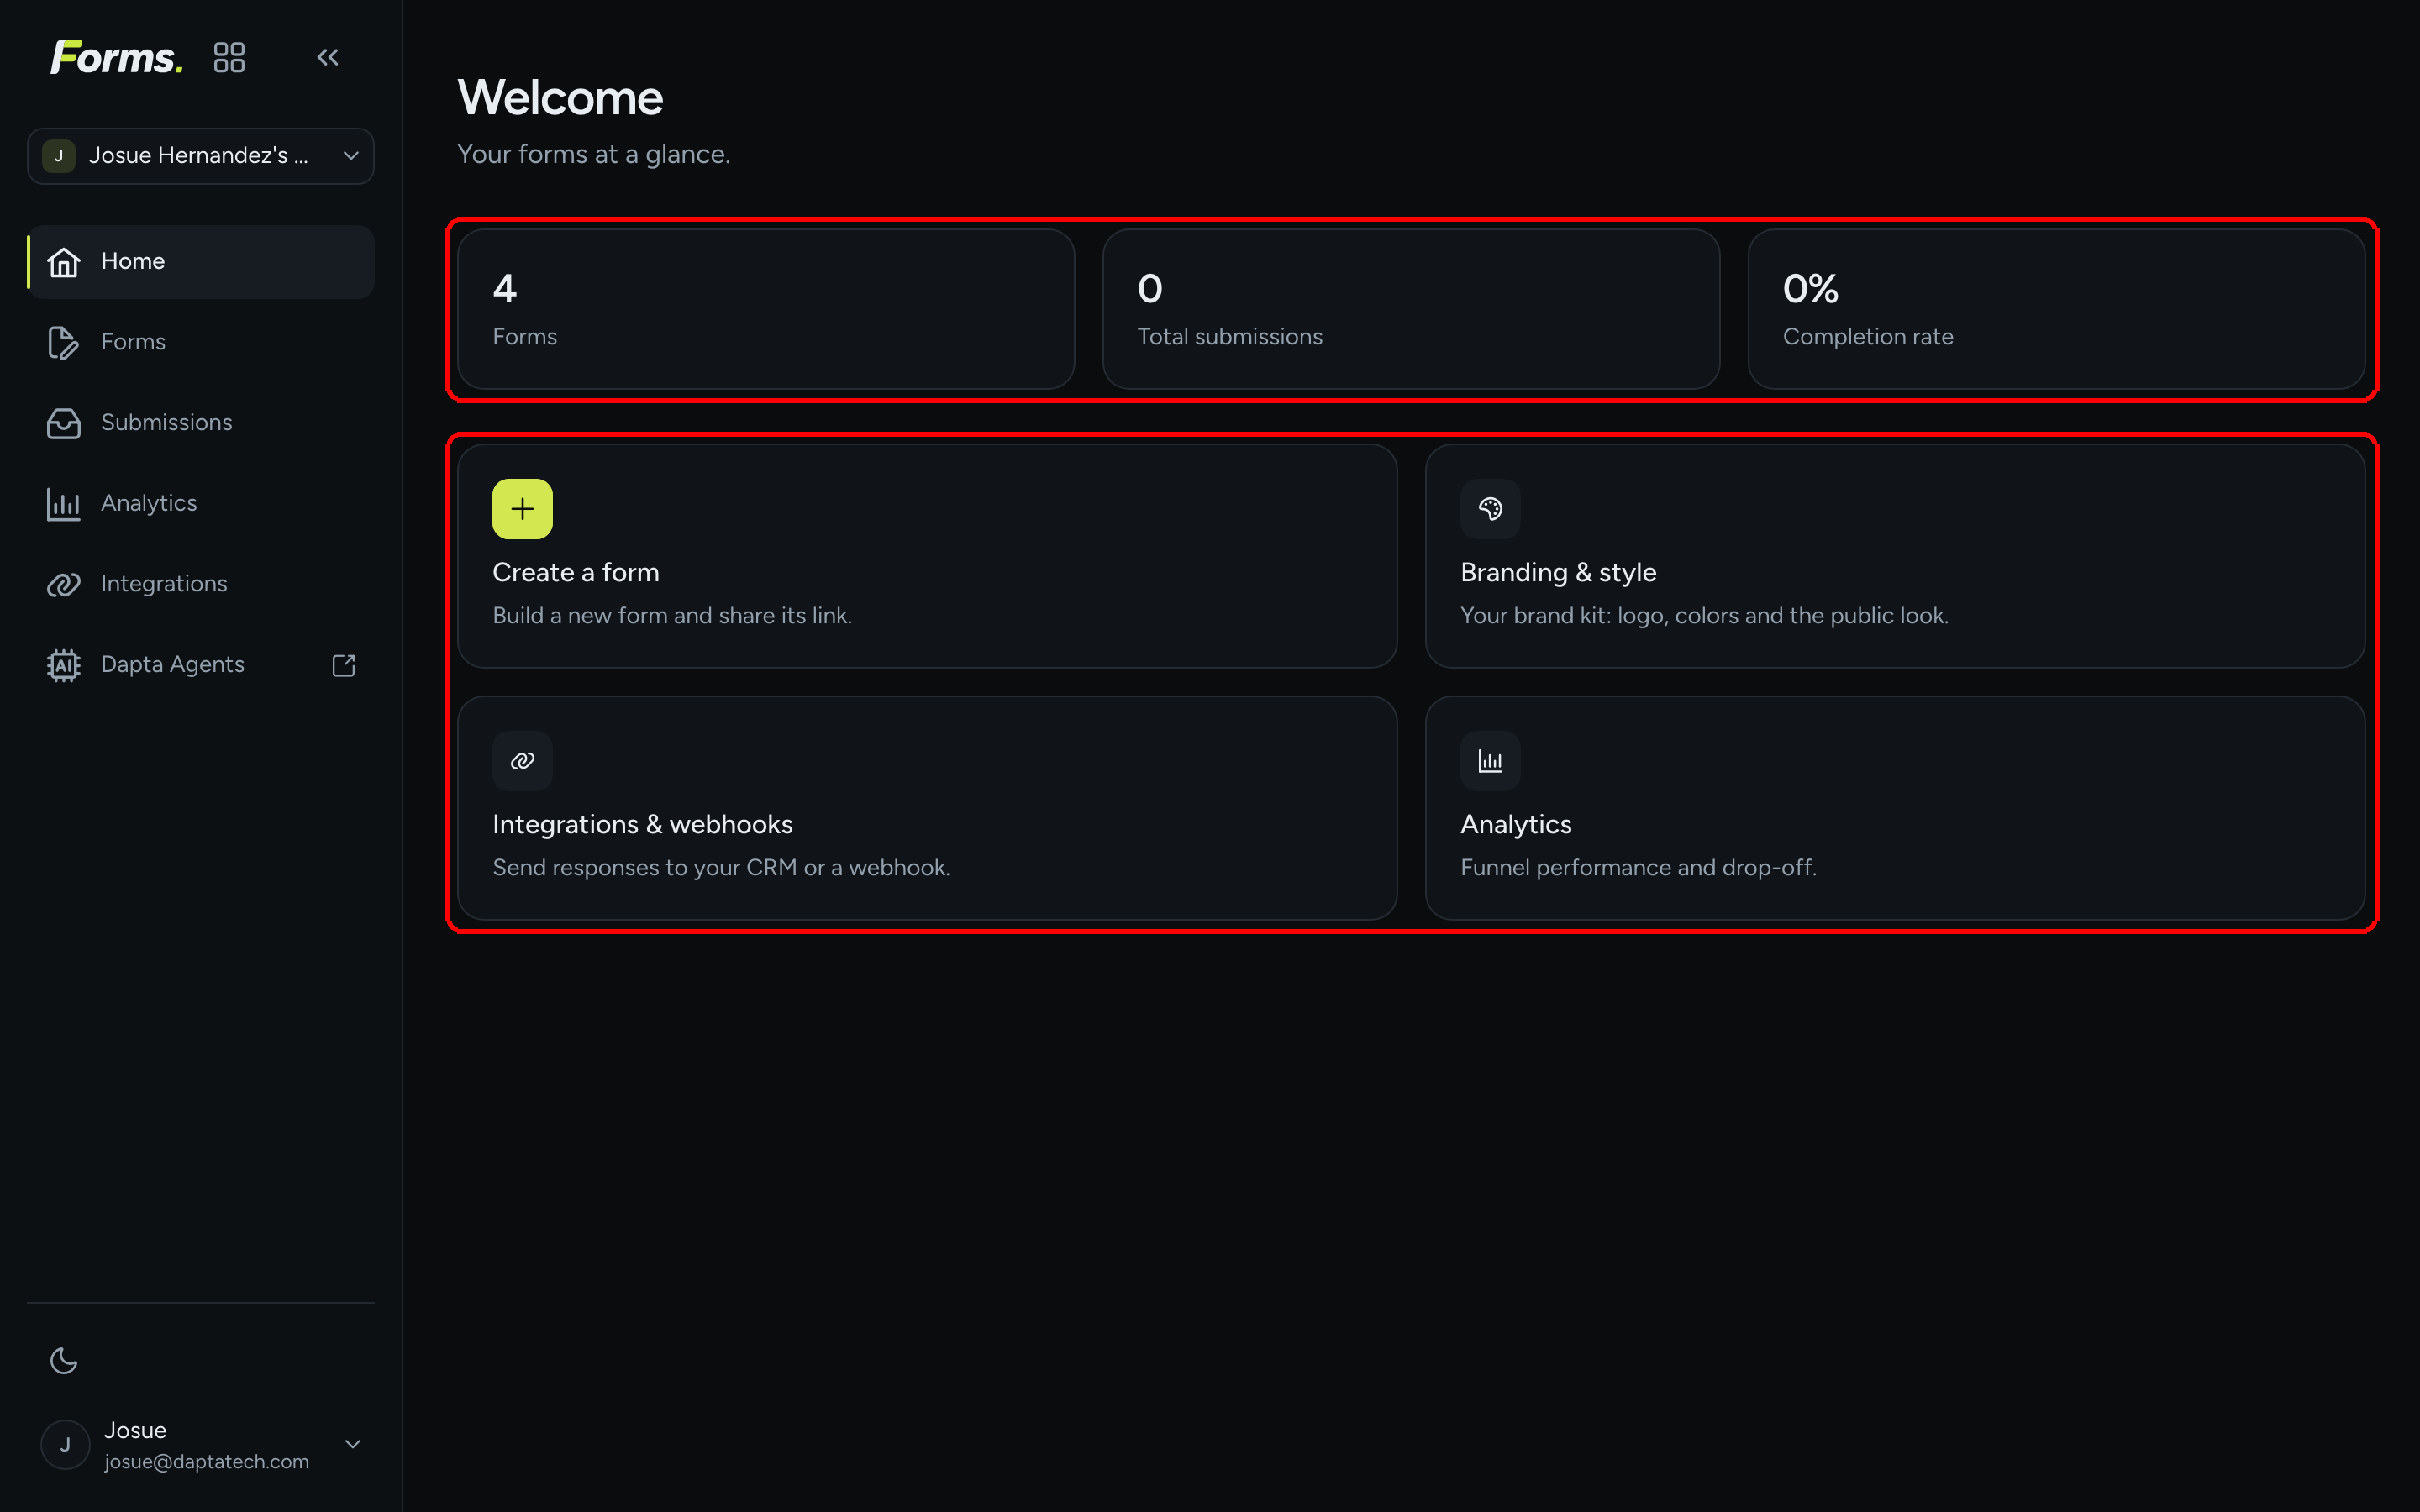Click the external link icon beside Dapta Agents

coord(344,665)
